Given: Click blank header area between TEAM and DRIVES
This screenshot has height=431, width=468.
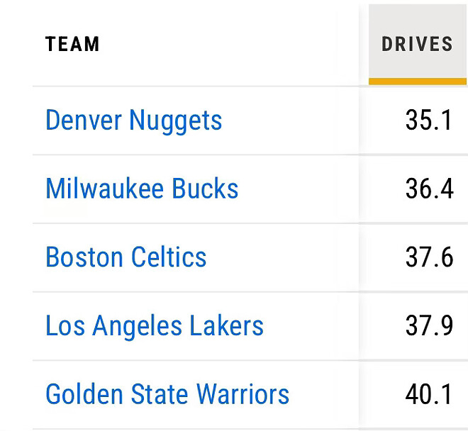Looking at the screenshot, I should click(233, 44).
